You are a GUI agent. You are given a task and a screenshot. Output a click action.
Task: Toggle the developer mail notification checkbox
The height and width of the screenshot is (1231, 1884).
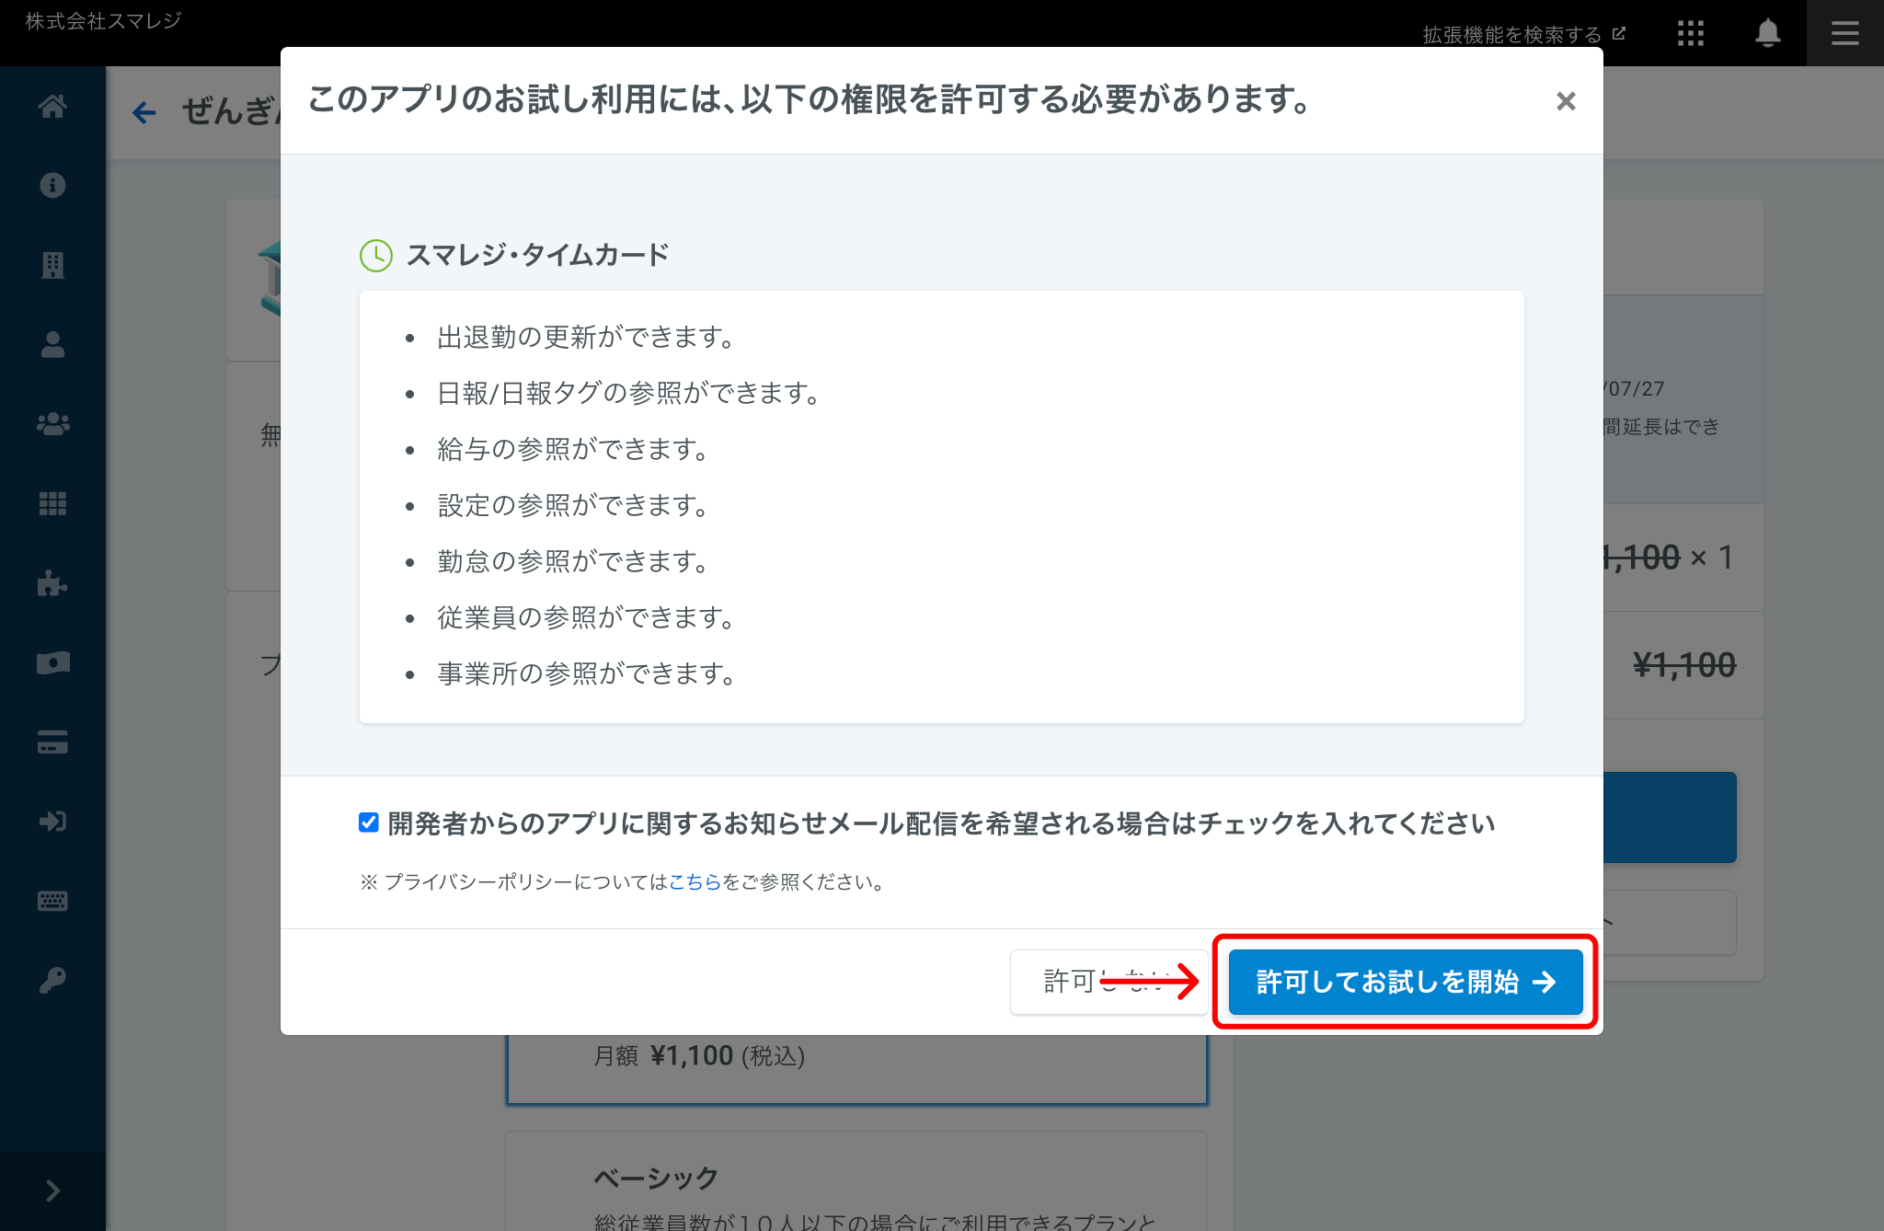point(369,823)
